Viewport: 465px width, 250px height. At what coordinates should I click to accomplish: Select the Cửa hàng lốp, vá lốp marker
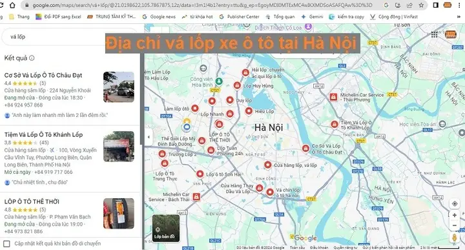(268, 165)
